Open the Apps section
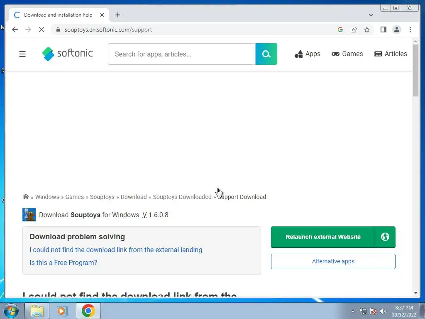The height and width of the screenshot is (319, 425). coord(308,54)
